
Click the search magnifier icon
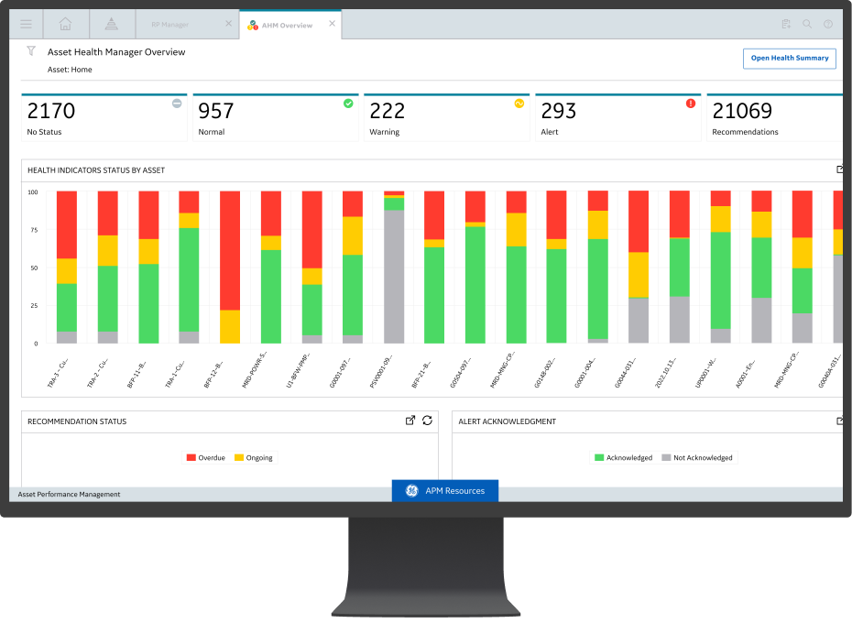(x=807, y=25)
